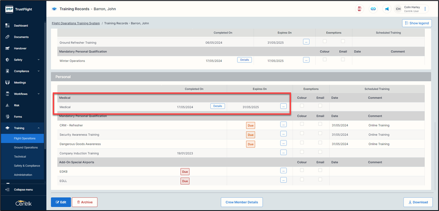Click the Crew Member Details button

(241, 202)
